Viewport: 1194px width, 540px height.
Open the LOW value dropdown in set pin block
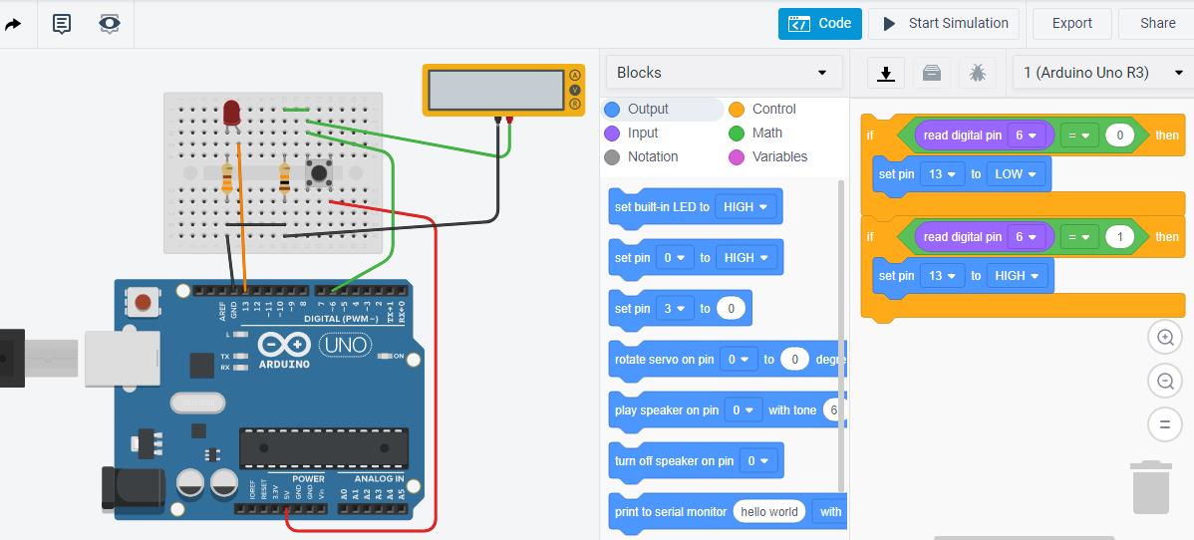(x=1017, y=174)
